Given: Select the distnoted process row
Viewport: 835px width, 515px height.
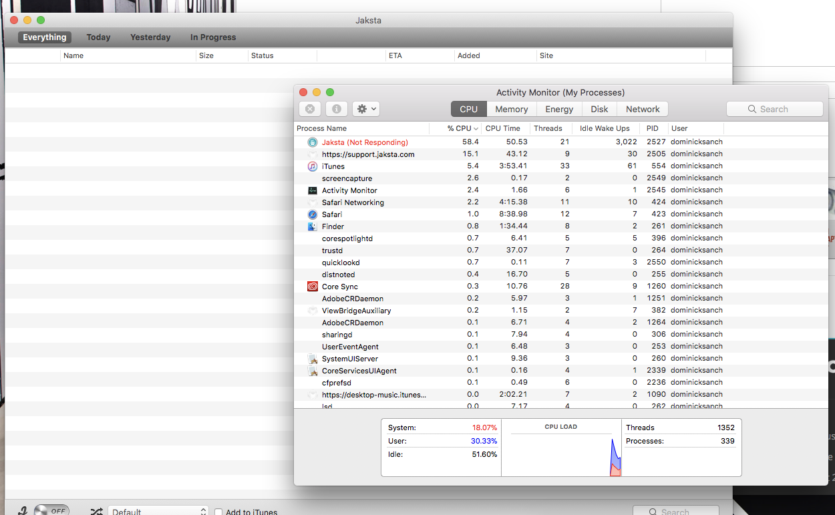Looking at the screenshot, I should click(x=561, y=275).
